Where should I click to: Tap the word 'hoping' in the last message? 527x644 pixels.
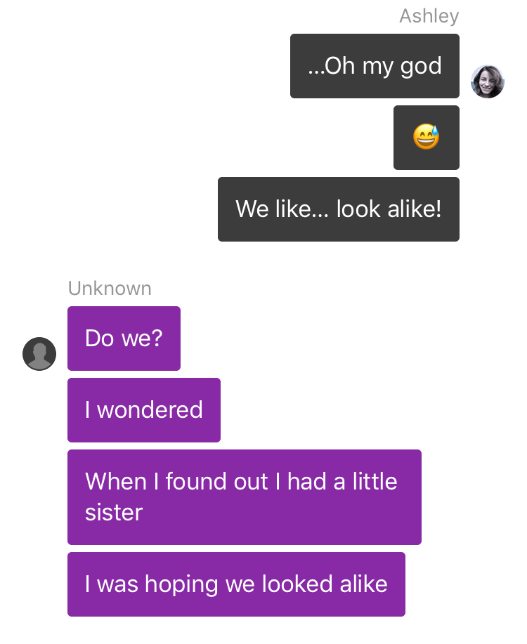(x=181, y=585)
